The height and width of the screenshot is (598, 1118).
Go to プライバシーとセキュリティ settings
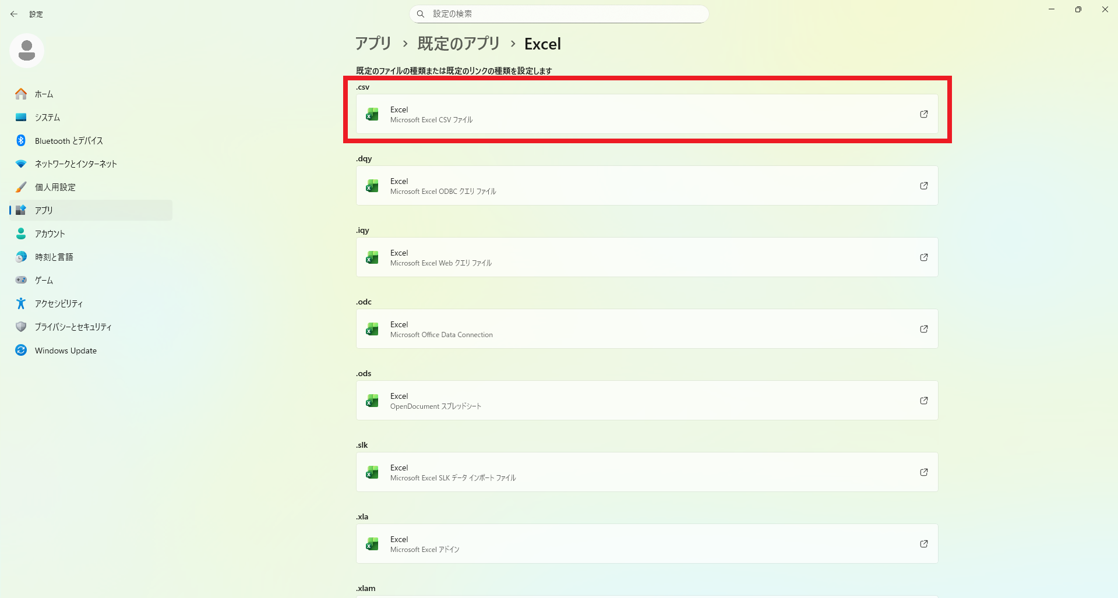pos(73,327)
